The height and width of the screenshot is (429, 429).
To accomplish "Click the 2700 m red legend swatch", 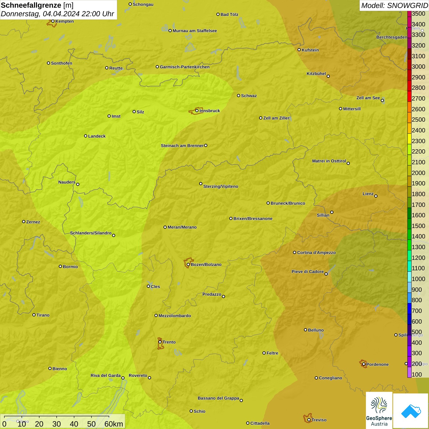I will pyautogui.click(x=409, y=96).
